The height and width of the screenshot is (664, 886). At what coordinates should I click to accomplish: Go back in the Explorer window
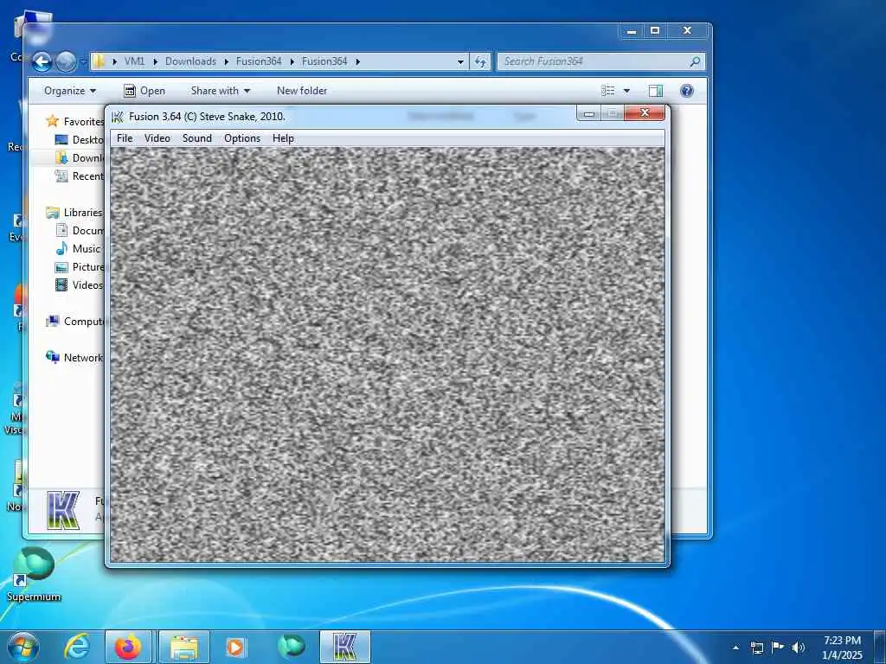click(42, 61)
